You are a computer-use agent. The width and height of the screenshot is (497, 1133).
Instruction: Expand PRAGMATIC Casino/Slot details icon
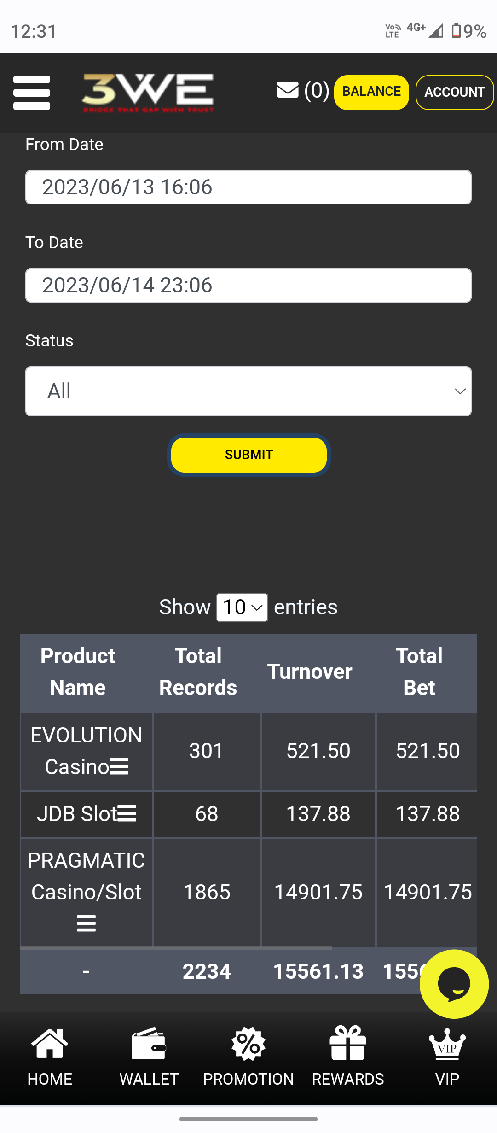[86, 923]
